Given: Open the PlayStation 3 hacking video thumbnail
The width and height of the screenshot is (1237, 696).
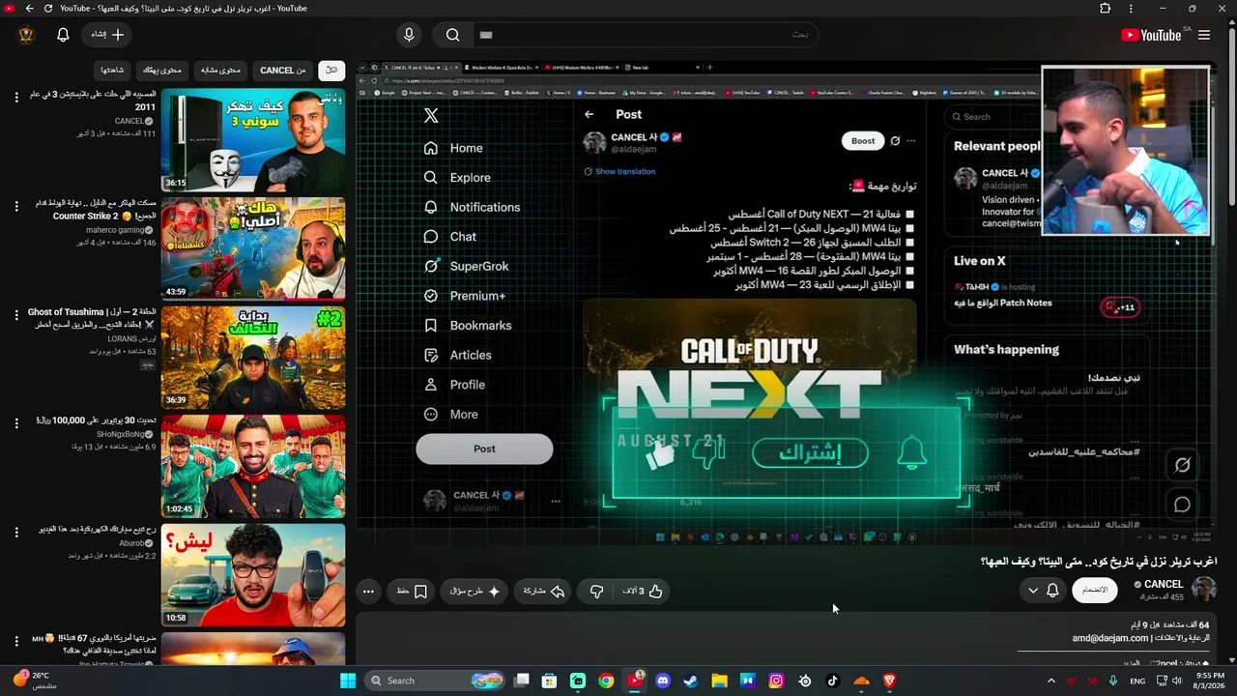Looking at the screenshot, I should click(x=253, y=140).
